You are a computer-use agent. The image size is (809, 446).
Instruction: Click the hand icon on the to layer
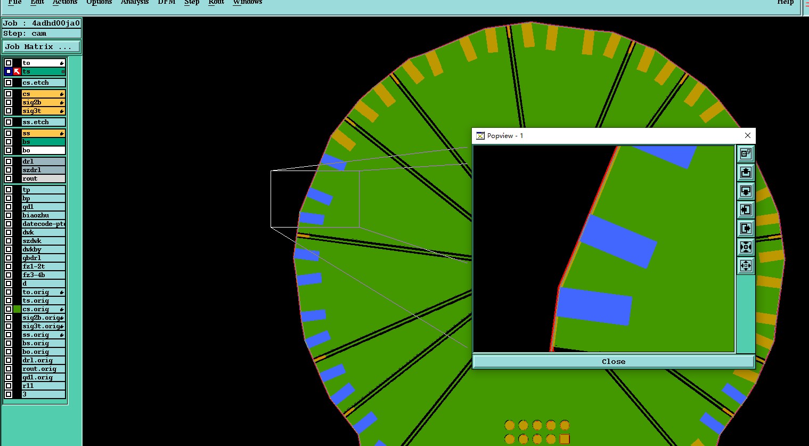tap(62, 63)
